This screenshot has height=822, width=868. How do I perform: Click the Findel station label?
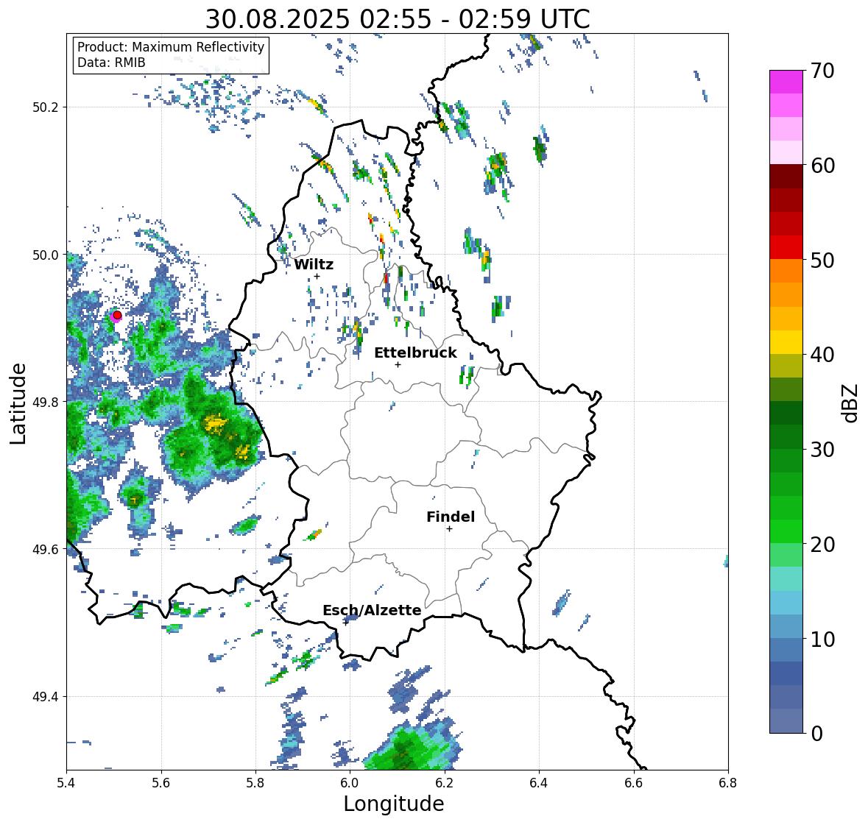click(450, 517)
